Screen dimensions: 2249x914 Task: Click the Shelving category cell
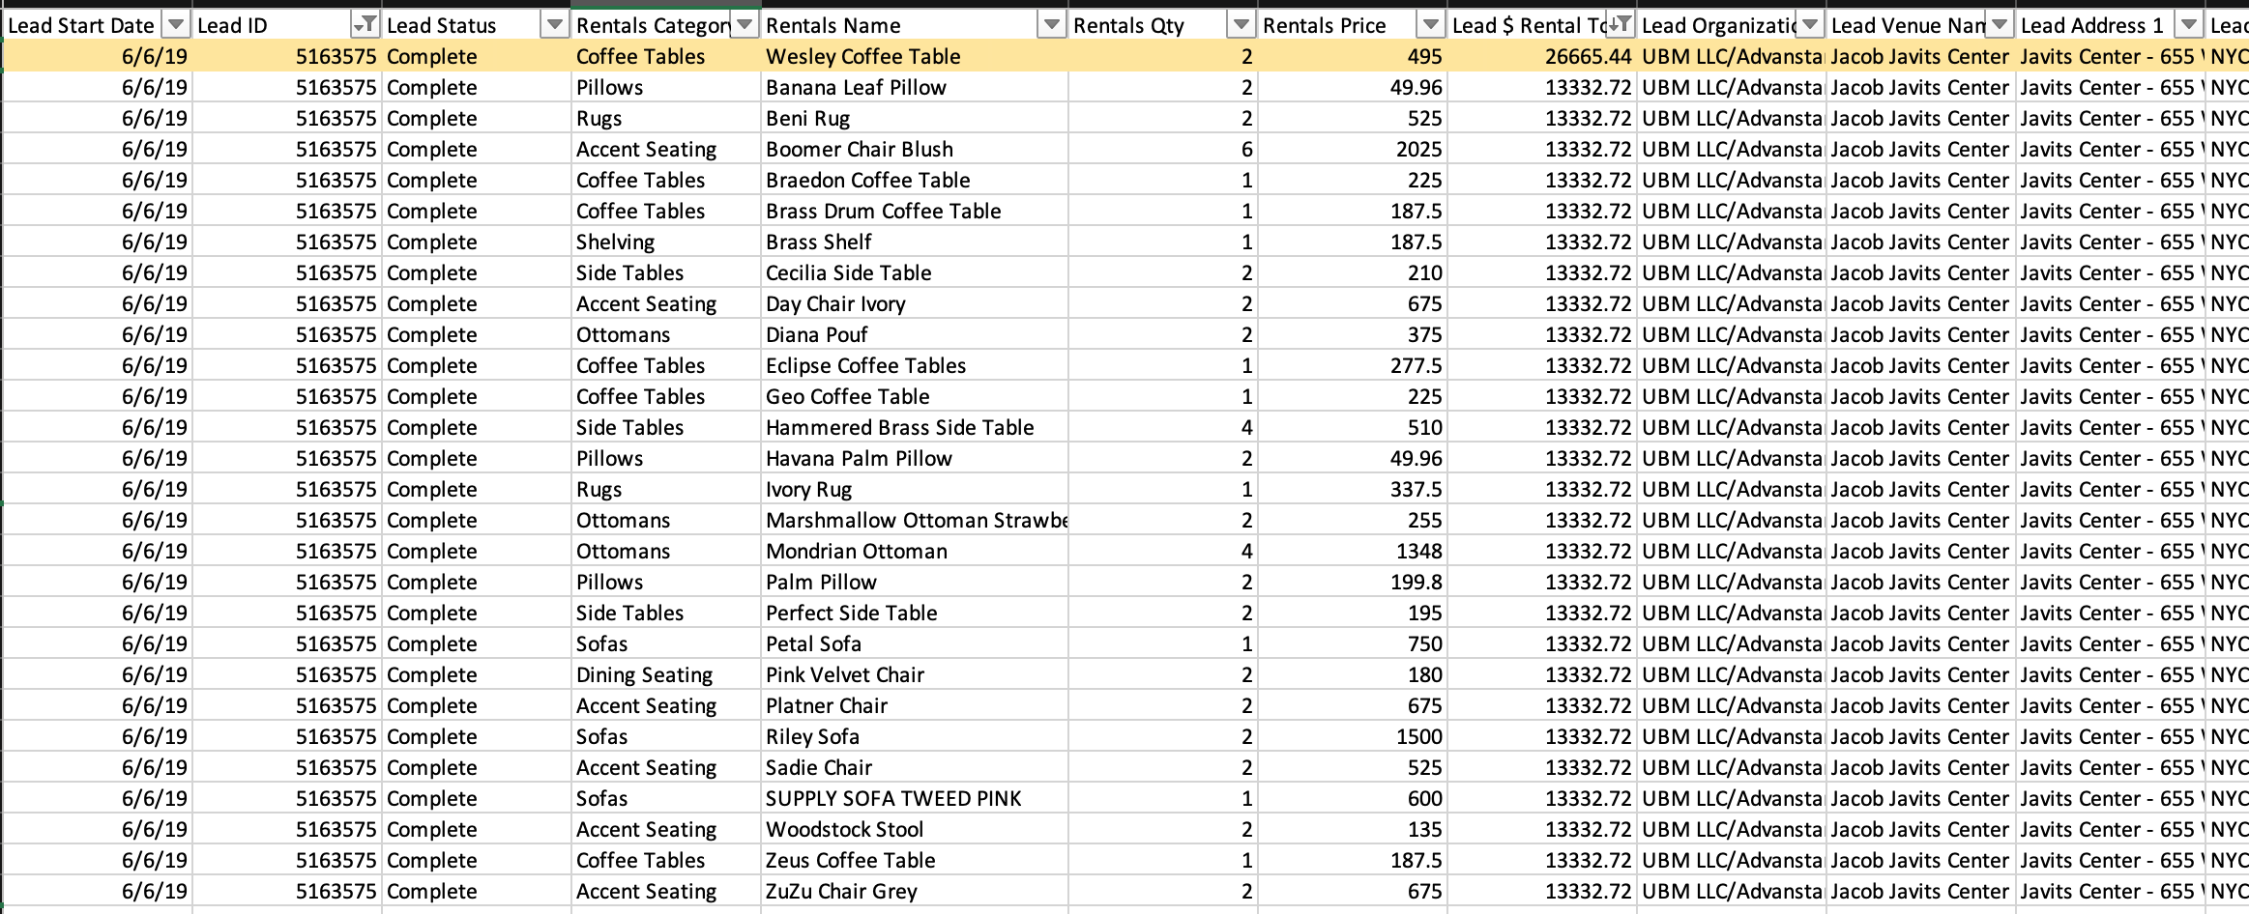(x=615, y=243)
